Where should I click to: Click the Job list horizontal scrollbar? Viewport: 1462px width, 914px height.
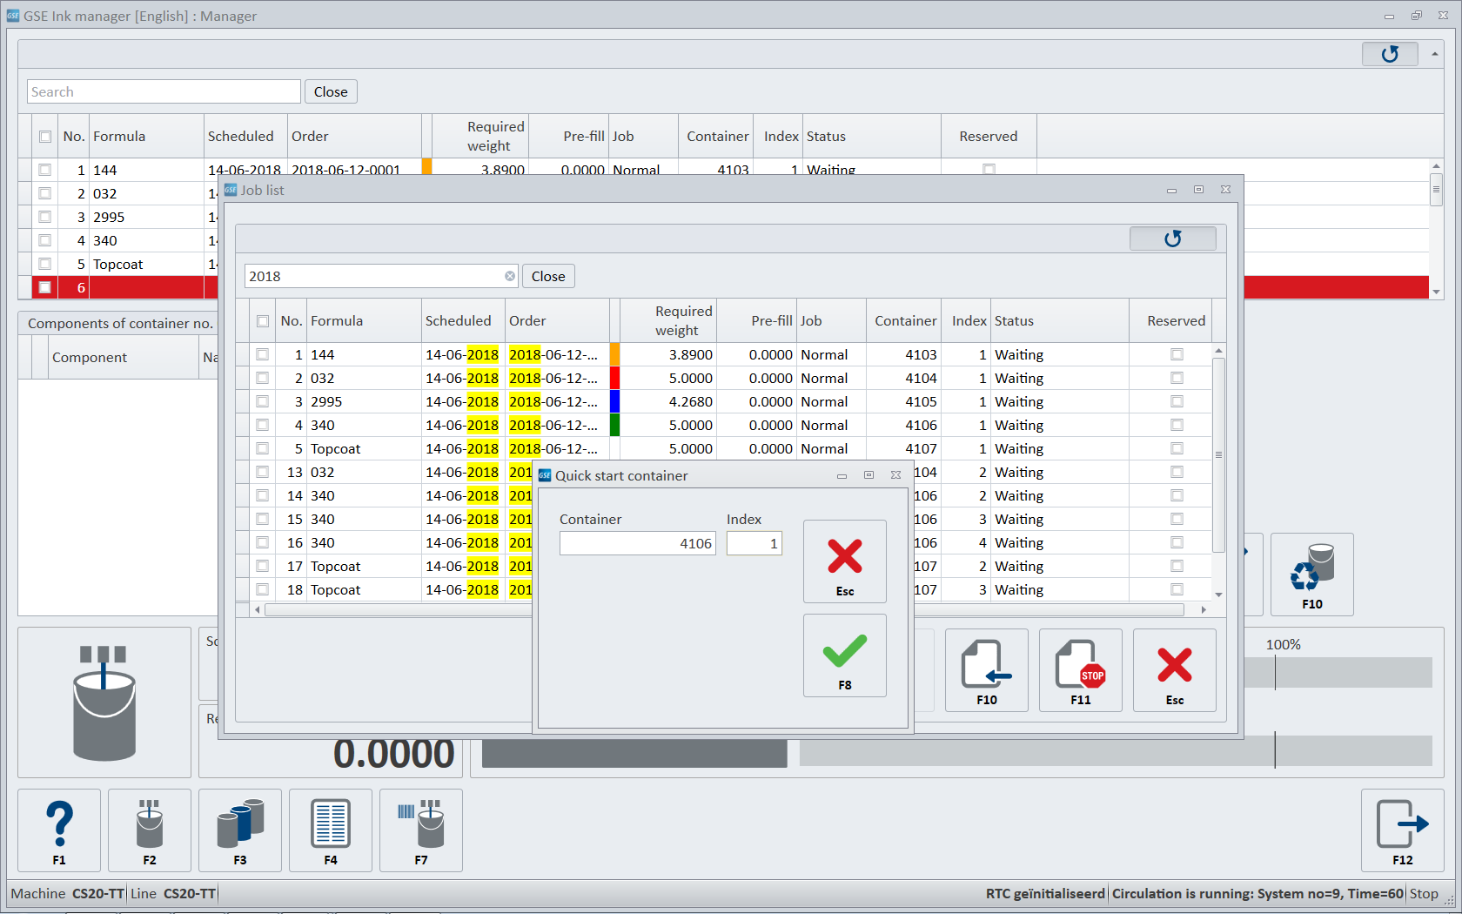[724, 609]
